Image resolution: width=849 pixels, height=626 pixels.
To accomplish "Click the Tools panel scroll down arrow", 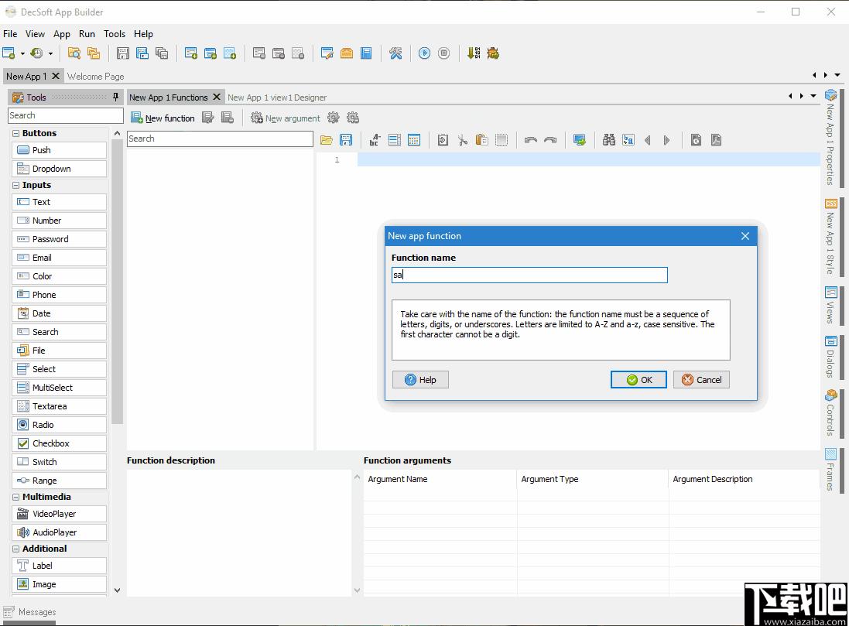I will [x=117, y=590].
